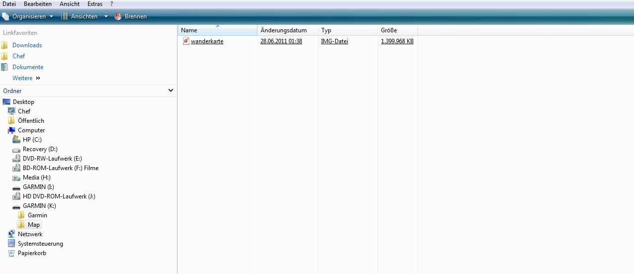
Task: Click Downloads folder icon in favorites
Action: pos(4,45)
